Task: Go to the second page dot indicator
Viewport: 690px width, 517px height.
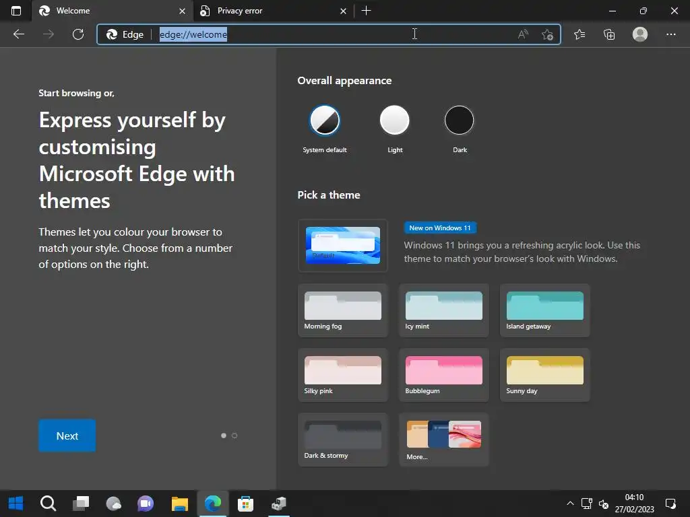Action: click(x=234, y=436)
